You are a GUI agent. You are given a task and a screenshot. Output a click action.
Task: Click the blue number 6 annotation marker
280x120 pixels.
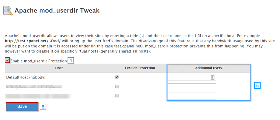click(43, 107)
